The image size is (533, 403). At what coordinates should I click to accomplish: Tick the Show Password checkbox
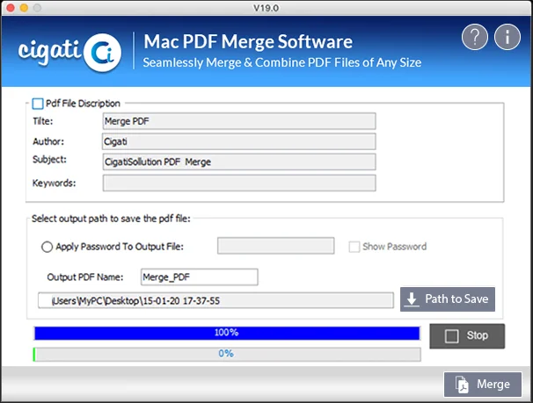click(x=354, y=247)
